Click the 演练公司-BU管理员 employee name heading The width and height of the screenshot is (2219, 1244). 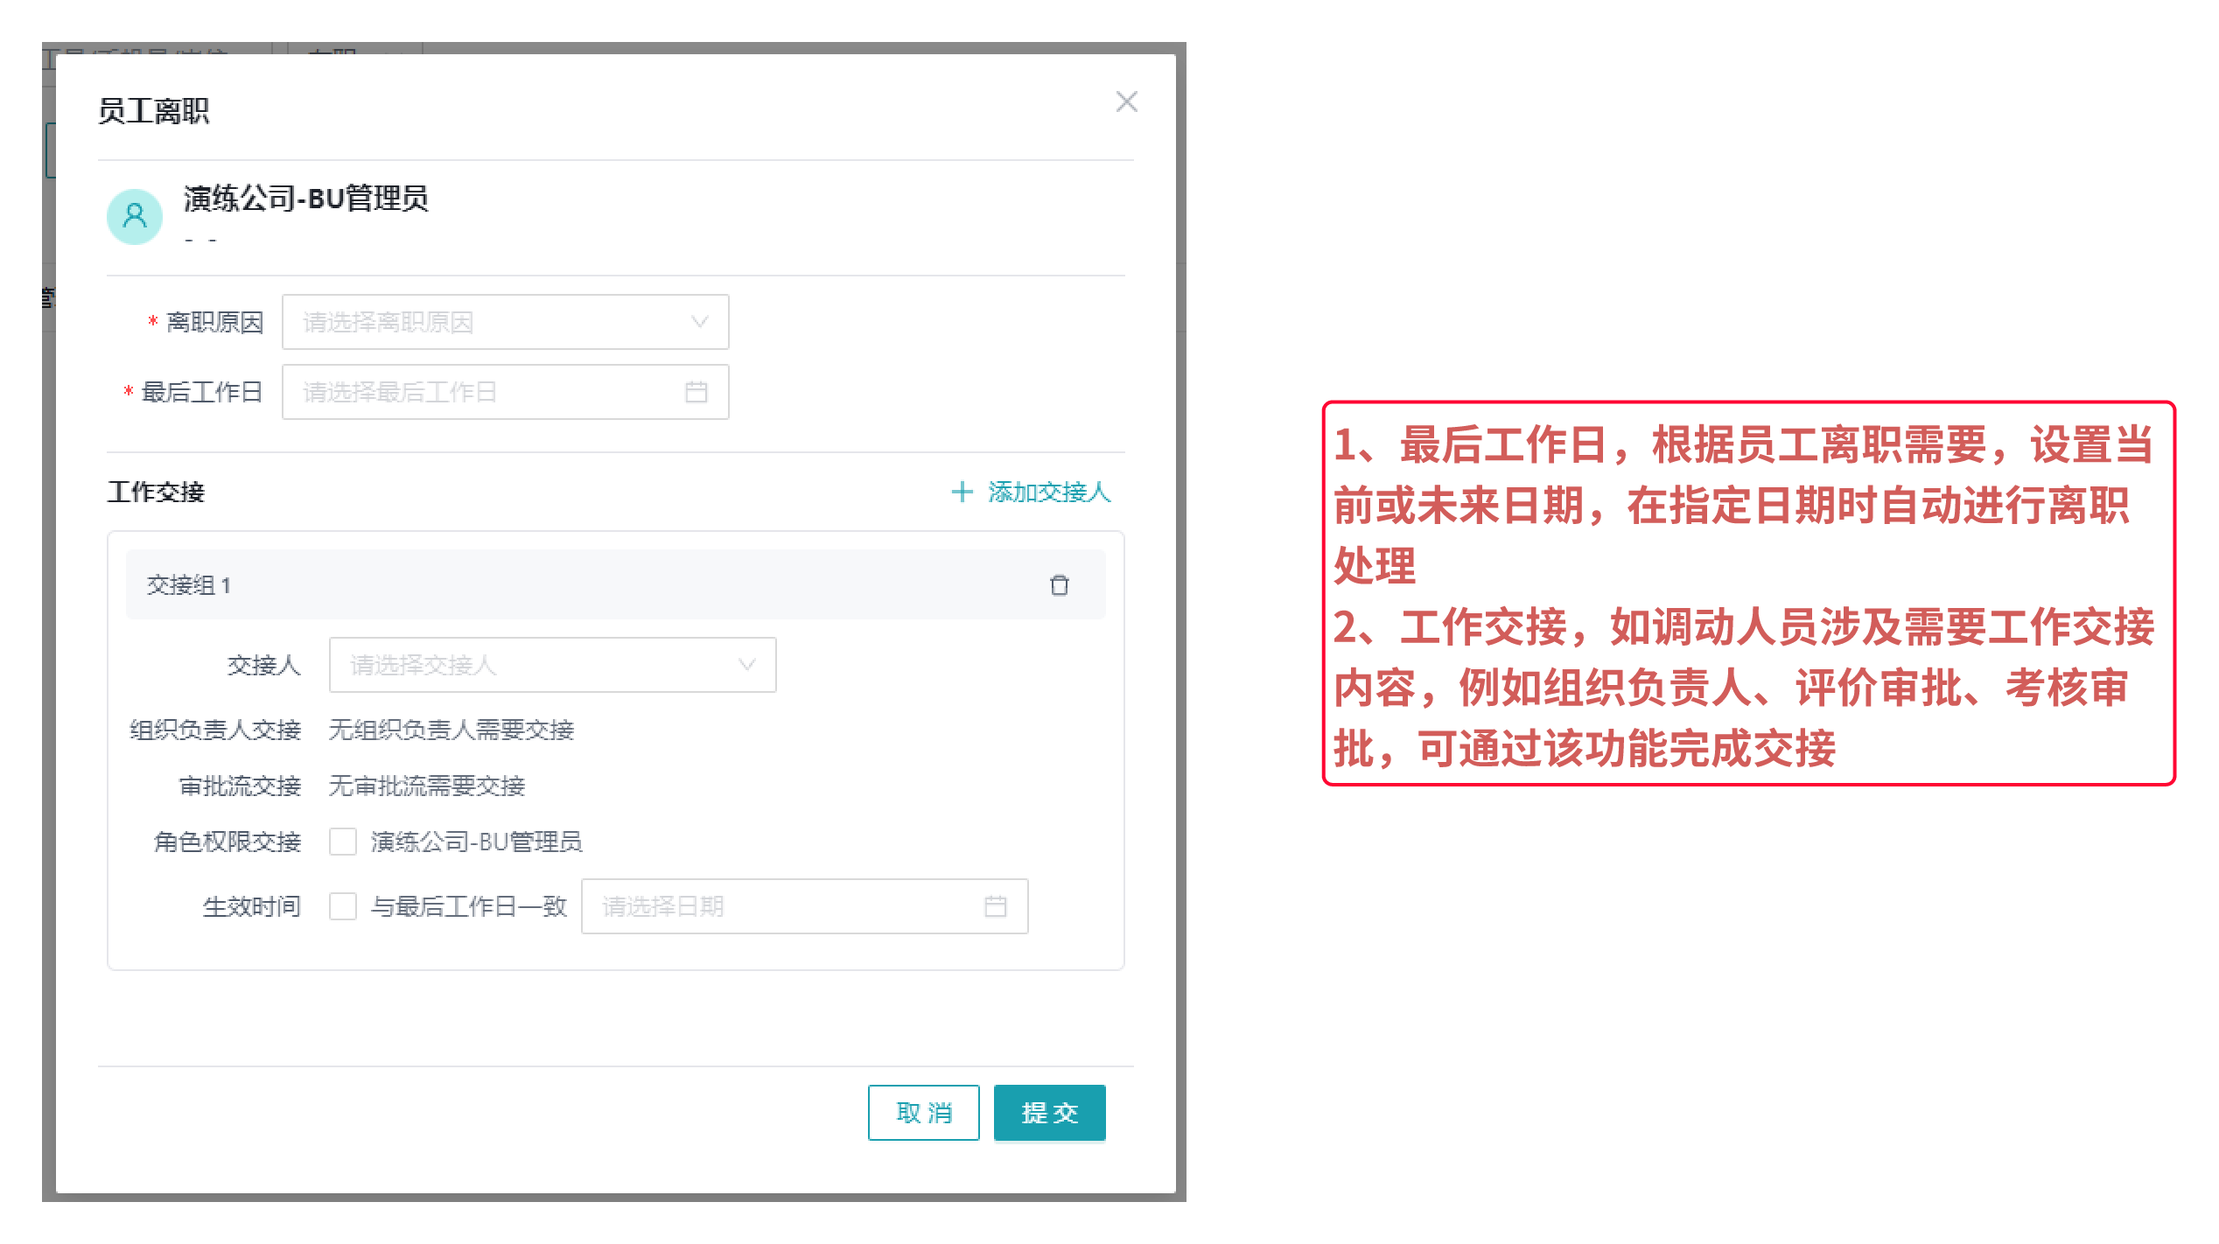tap(305, 199)
